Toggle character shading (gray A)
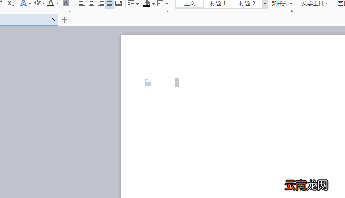The width and height of the screenshot is (345, 198). 66,3
